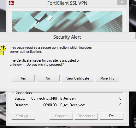Click the Bytes Sent label
136x128 pixels.
[69, 98]
